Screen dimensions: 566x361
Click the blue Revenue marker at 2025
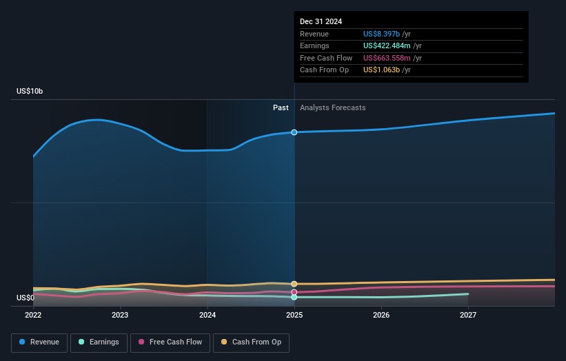[294, 132]
